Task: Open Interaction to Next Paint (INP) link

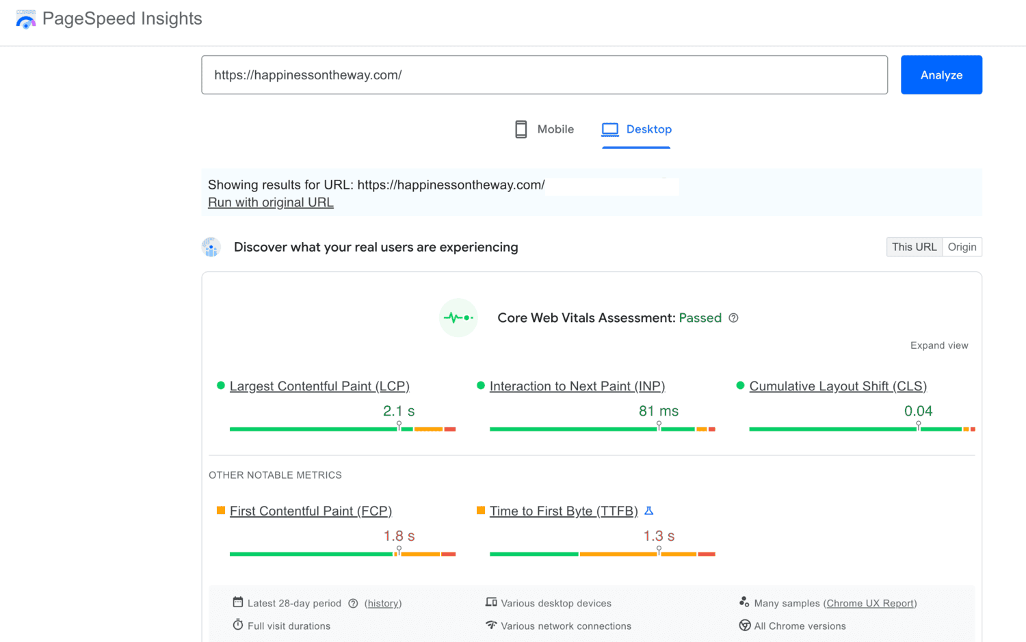Action: pos(577,386)
